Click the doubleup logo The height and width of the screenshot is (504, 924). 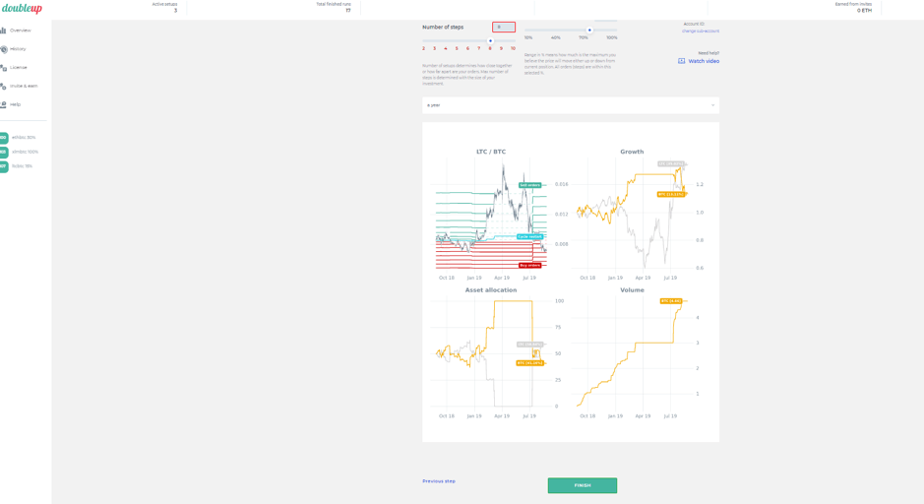22,9
